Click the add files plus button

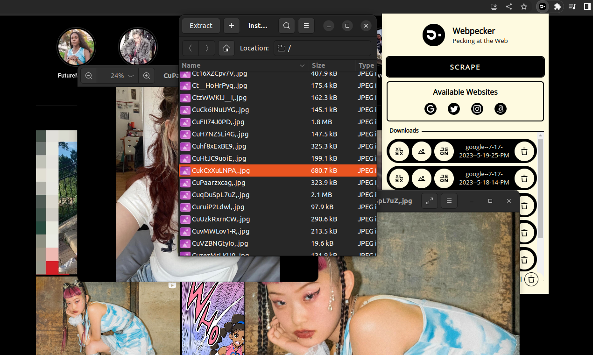tap(231, 26)
